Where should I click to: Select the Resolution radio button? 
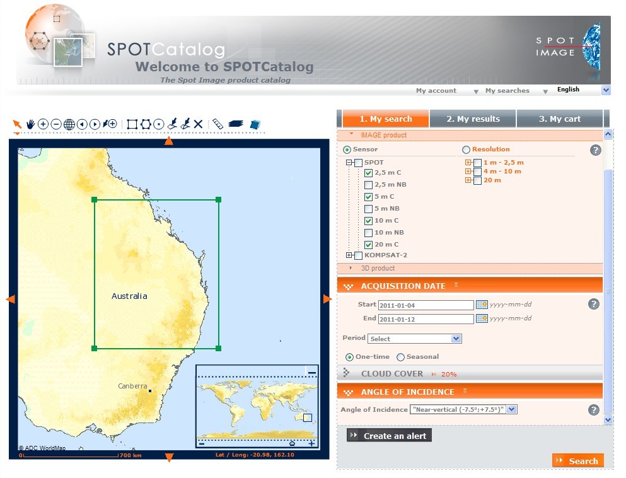coord(466,149)
